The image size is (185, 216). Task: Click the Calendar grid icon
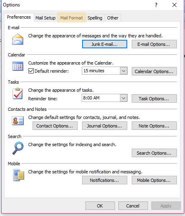[x=17, y=66]
